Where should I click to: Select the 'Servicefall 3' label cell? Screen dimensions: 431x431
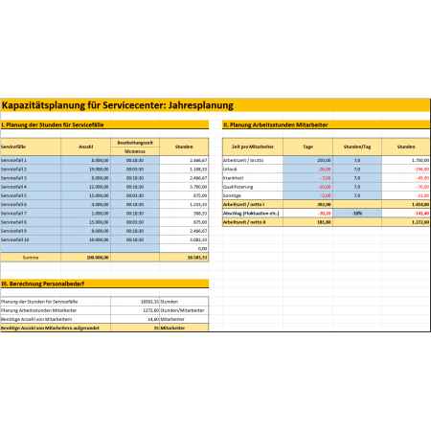coord(31,178)
